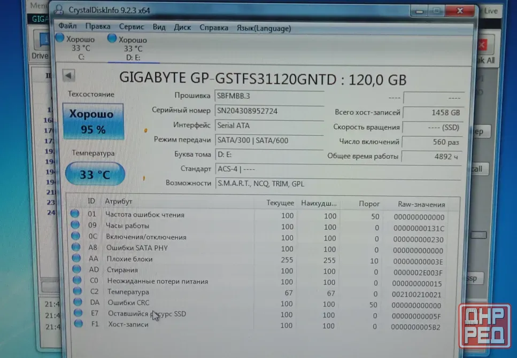Image resolution: width=517 pixels, height=358 pixels.
Task: Click the serial number field SN204308952724
Action: 269,111
